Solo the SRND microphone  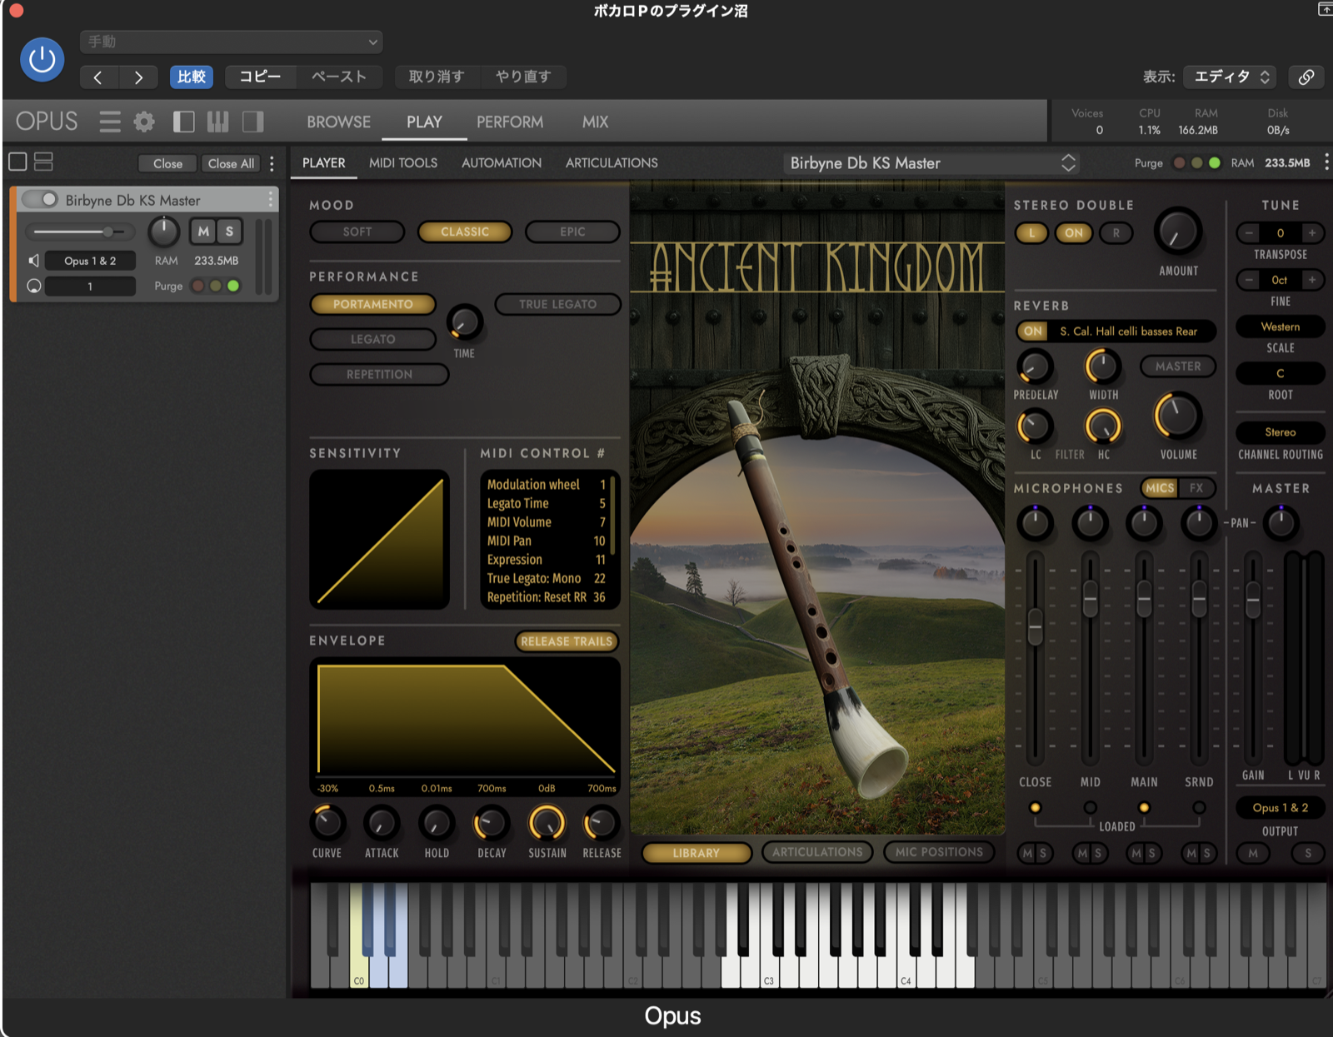click(x=1206, y=853)
